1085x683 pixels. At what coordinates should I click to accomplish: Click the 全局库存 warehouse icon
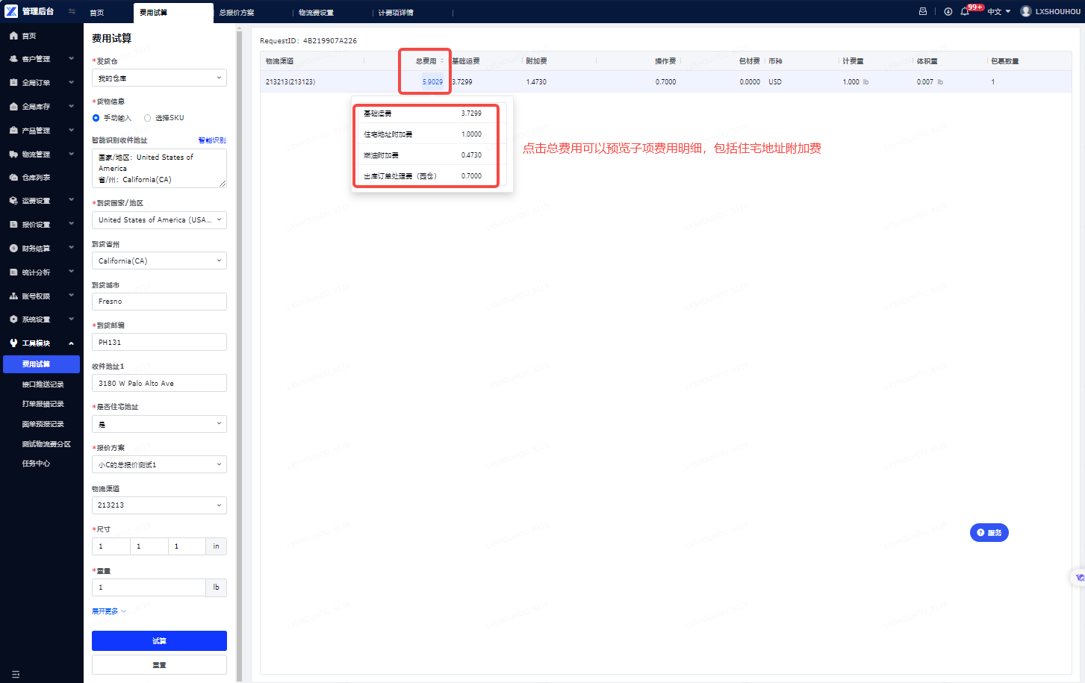(x=13, y=107)
